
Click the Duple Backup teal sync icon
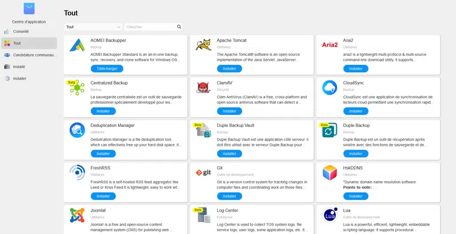pyautogui.click(x=330, y=130)
